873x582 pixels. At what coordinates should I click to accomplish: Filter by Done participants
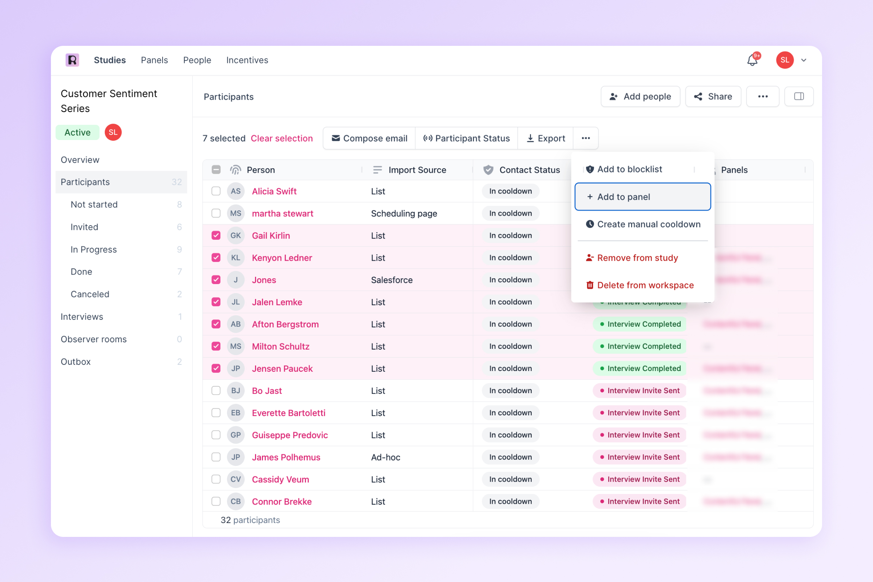click(121, 272)
